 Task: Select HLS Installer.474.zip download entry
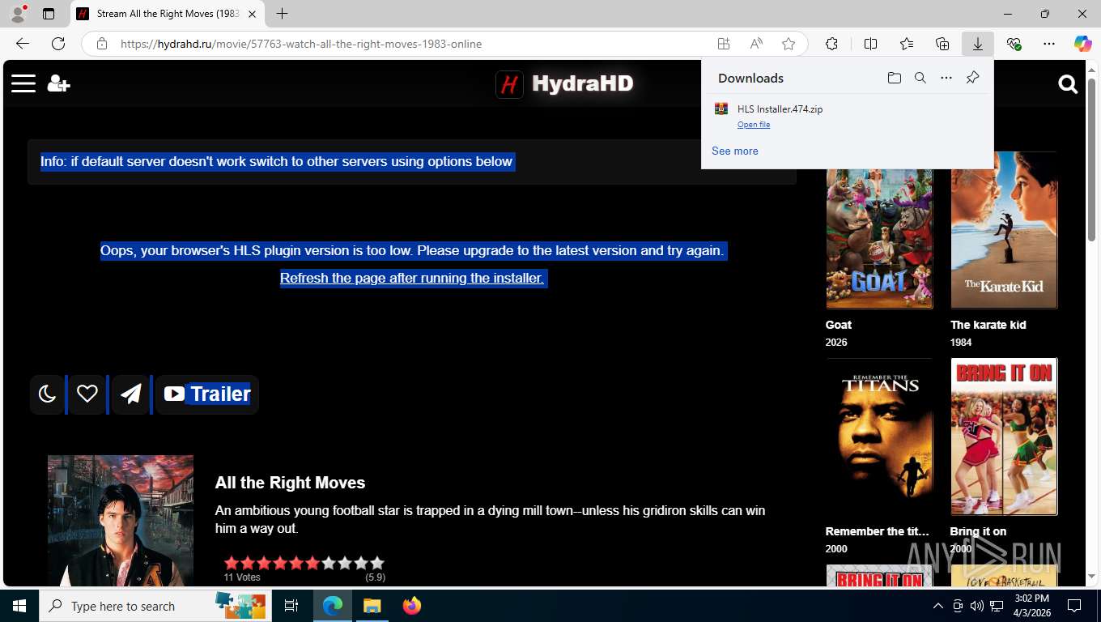848,116
